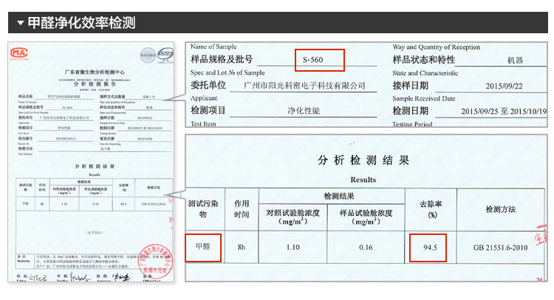Click the 8h action time cell

240,248
